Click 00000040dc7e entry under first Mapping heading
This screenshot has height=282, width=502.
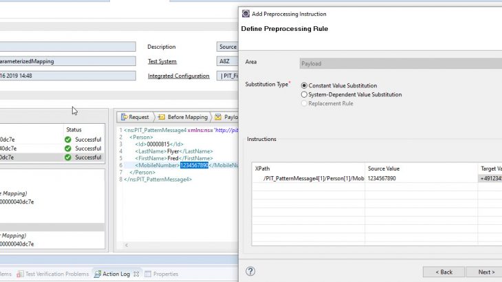17,202
